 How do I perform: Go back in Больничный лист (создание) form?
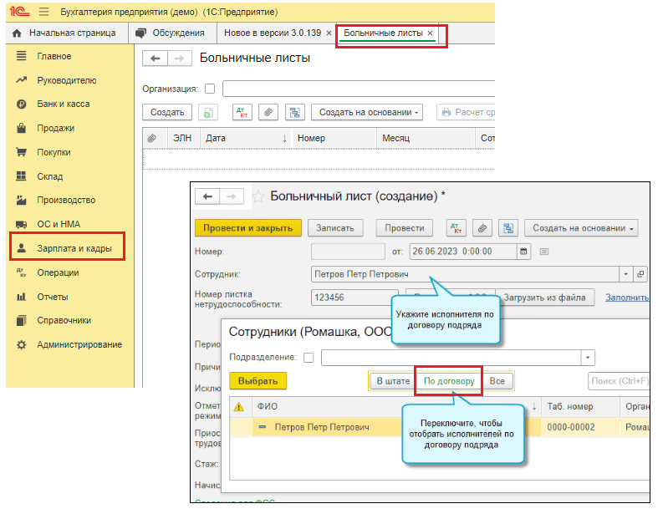(x=207, y=196)
